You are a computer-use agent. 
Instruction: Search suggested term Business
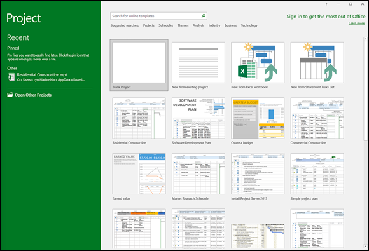coord(230,25)
